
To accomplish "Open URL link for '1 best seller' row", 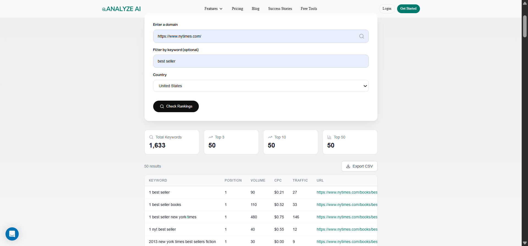I will coord(347,192).
